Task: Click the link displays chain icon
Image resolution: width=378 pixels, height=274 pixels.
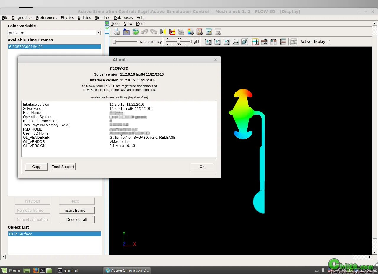Action: 294,42
